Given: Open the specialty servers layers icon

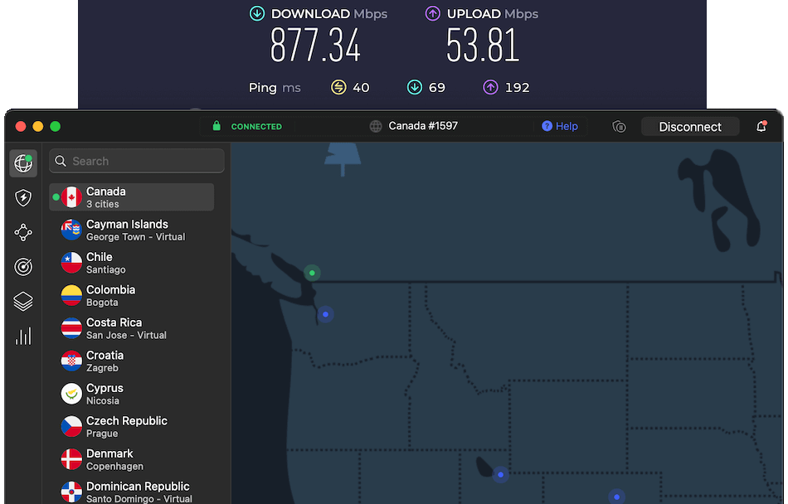Looking at the screenshot, I should coord(23,301).
